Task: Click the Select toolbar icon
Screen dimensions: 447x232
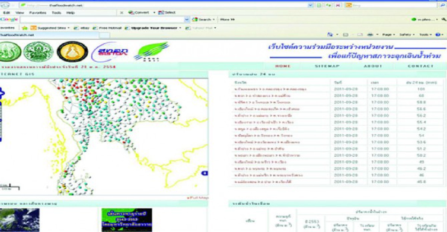Action: 161,12
